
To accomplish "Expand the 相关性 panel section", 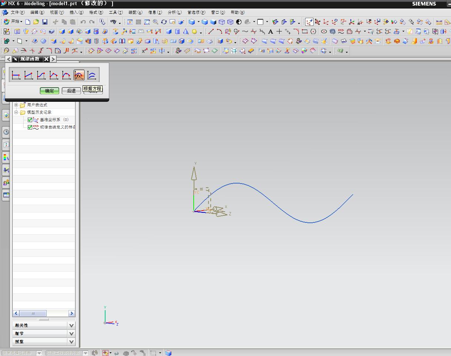I will coord(71,325).
